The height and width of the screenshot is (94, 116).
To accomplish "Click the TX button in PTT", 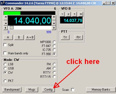I will tap(65, 37).
